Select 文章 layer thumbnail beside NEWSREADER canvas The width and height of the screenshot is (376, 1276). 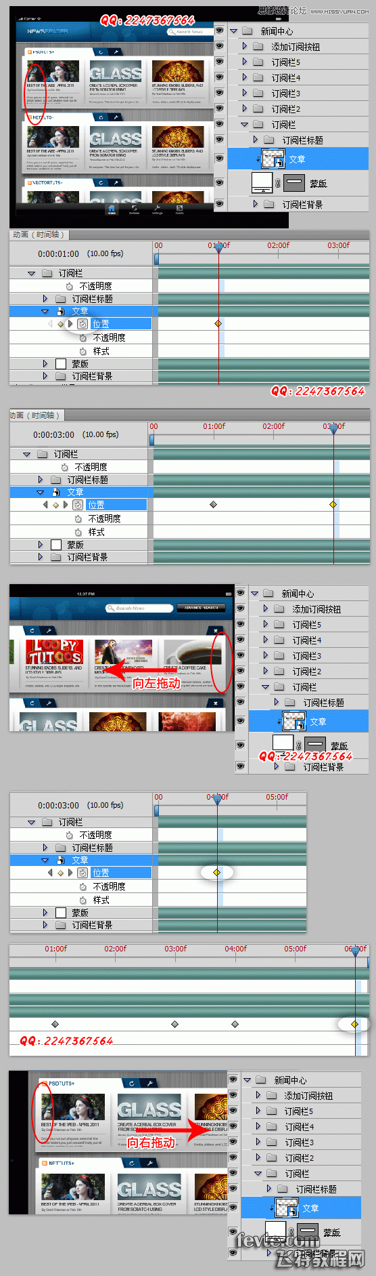(273, 159)
